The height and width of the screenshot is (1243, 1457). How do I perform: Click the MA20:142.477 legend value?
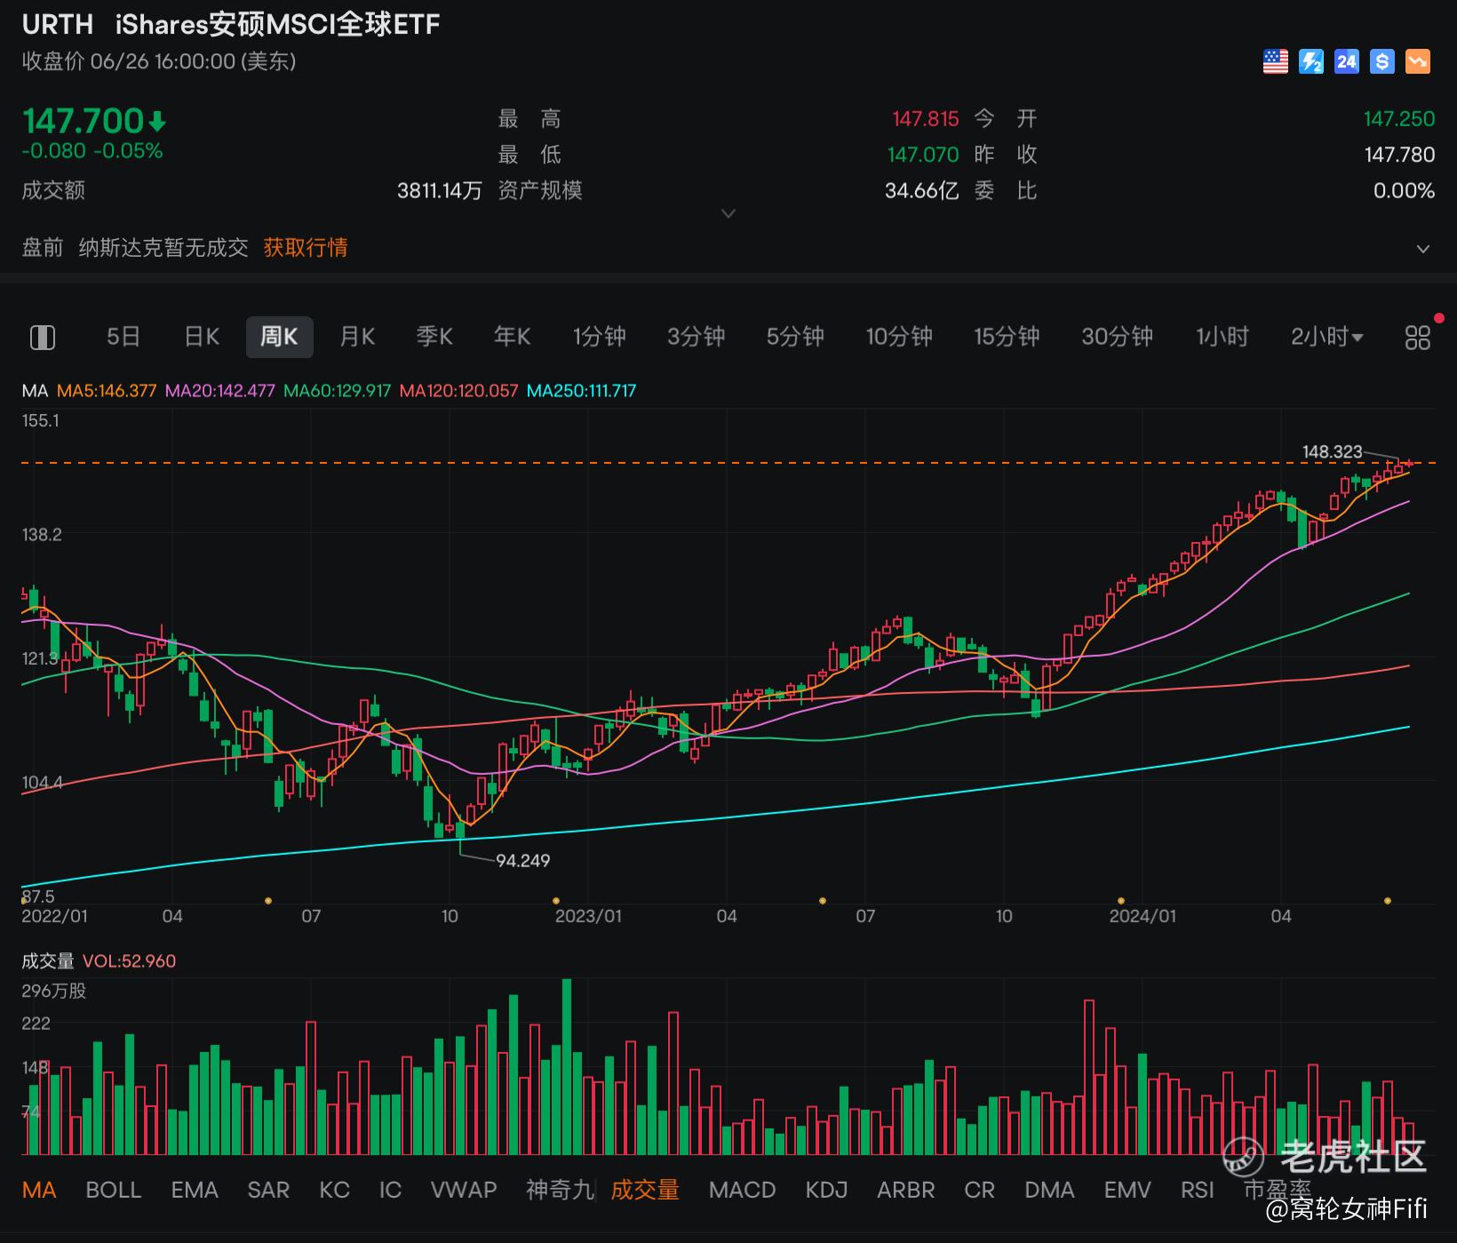[220, 391]
